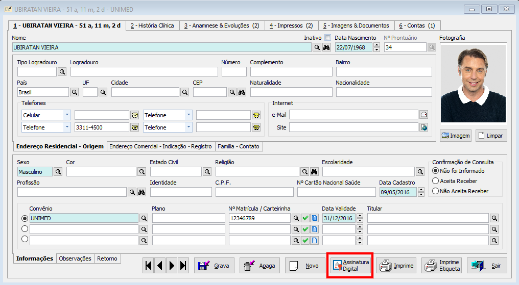Open the Telefone dropdown beside 3311-4500

click(x=67, y=127)
